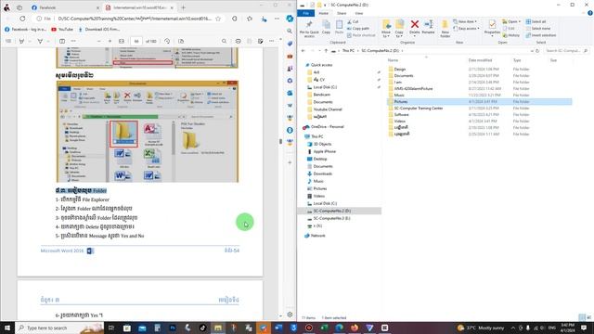The image size is (594, 334).
Task: Click the Copy icon in Clipboard group
Action: pos(326,25)
